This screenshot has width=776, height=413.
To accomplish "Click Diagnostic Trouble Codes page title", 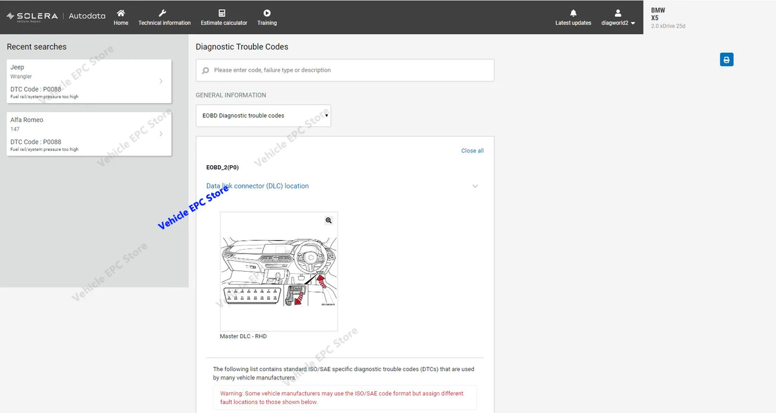I will 242,46.
